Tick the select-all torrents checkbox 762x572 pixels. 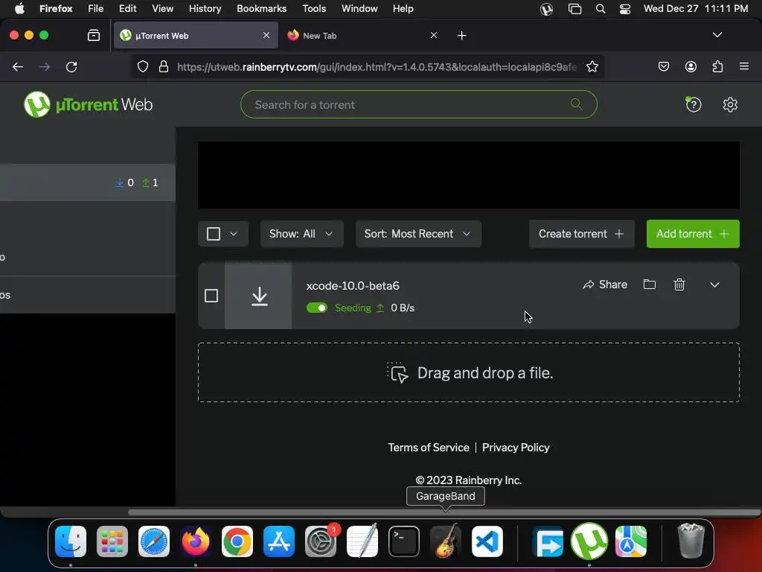(214, 234)
